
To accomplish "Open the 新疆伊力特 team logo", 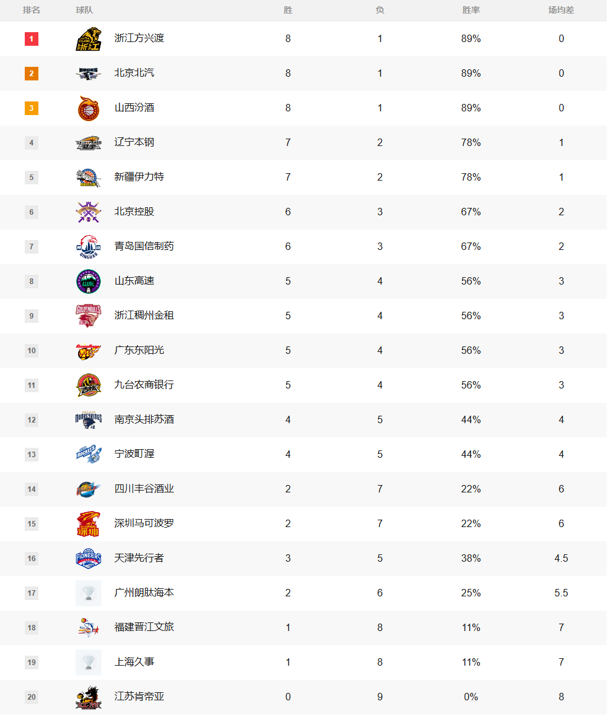I will point(89,178).
